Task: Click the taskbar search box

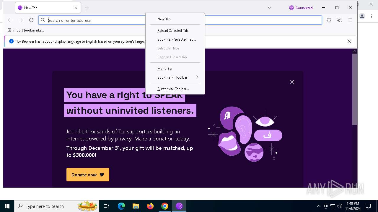Action: coord(57,206)
